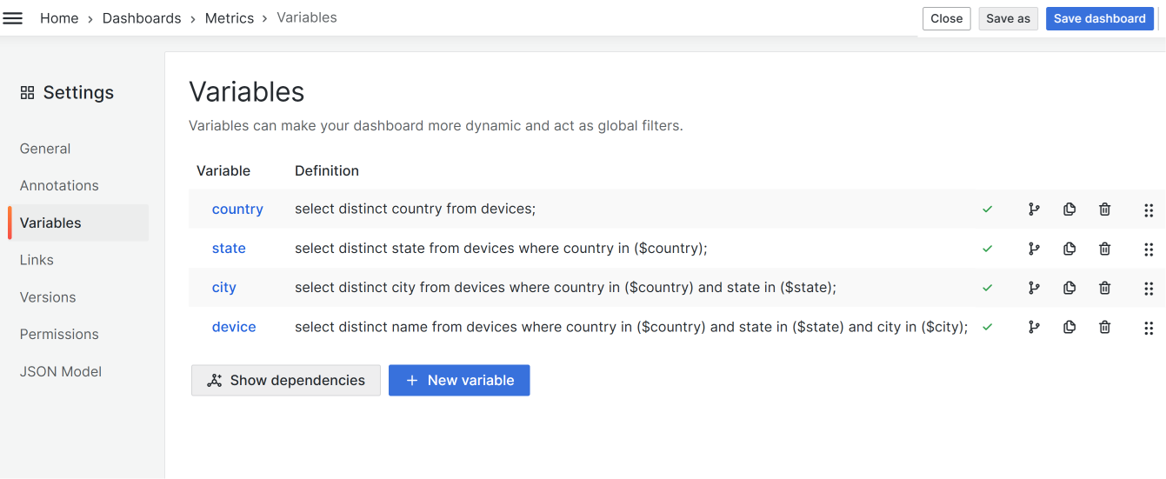Viewport: 1166px width, 479px height.
Task: Duplicate the device variable
Action: [1069, 328]
